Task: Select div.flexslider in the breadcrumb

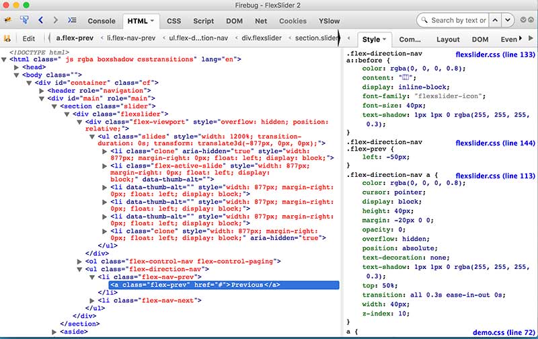Action: [x=262, y=38]
